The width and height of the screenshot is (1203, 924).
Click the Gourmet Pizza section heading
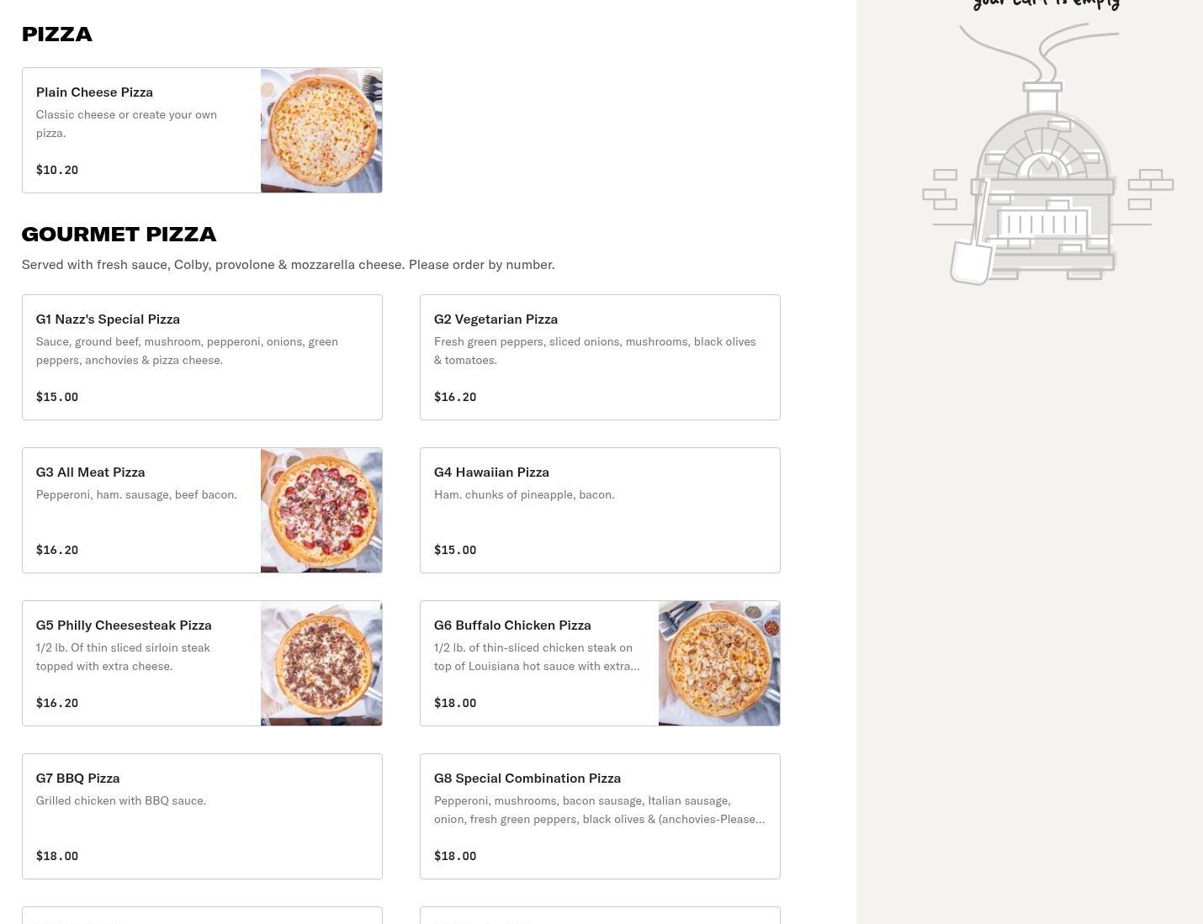(119, 234)
